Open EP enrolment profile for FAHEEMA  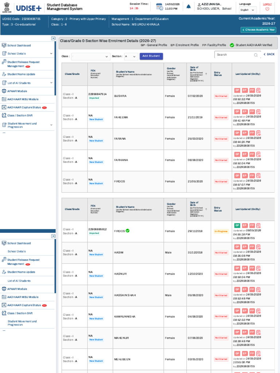point(245,111)
